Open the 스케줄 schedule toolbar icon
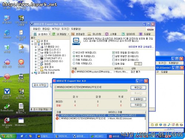185x139 pixels. pyautogui.click(x=107, y=34)
